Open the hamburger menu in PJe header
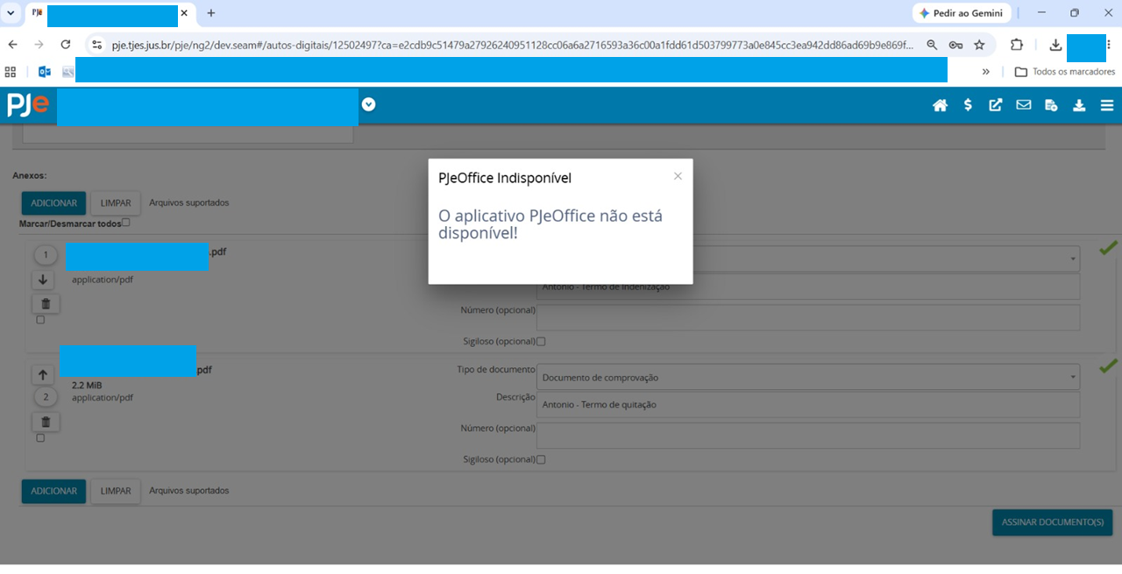The image size is (1122, 574). 1107,105
